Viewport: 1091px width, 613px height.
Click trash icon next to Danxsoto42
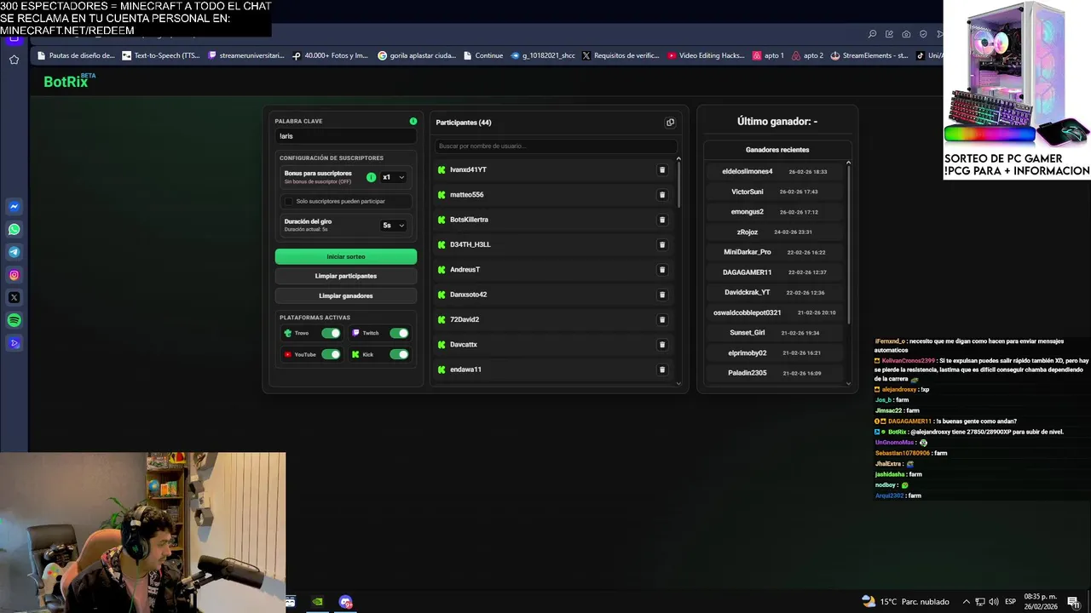click(662, 295)
